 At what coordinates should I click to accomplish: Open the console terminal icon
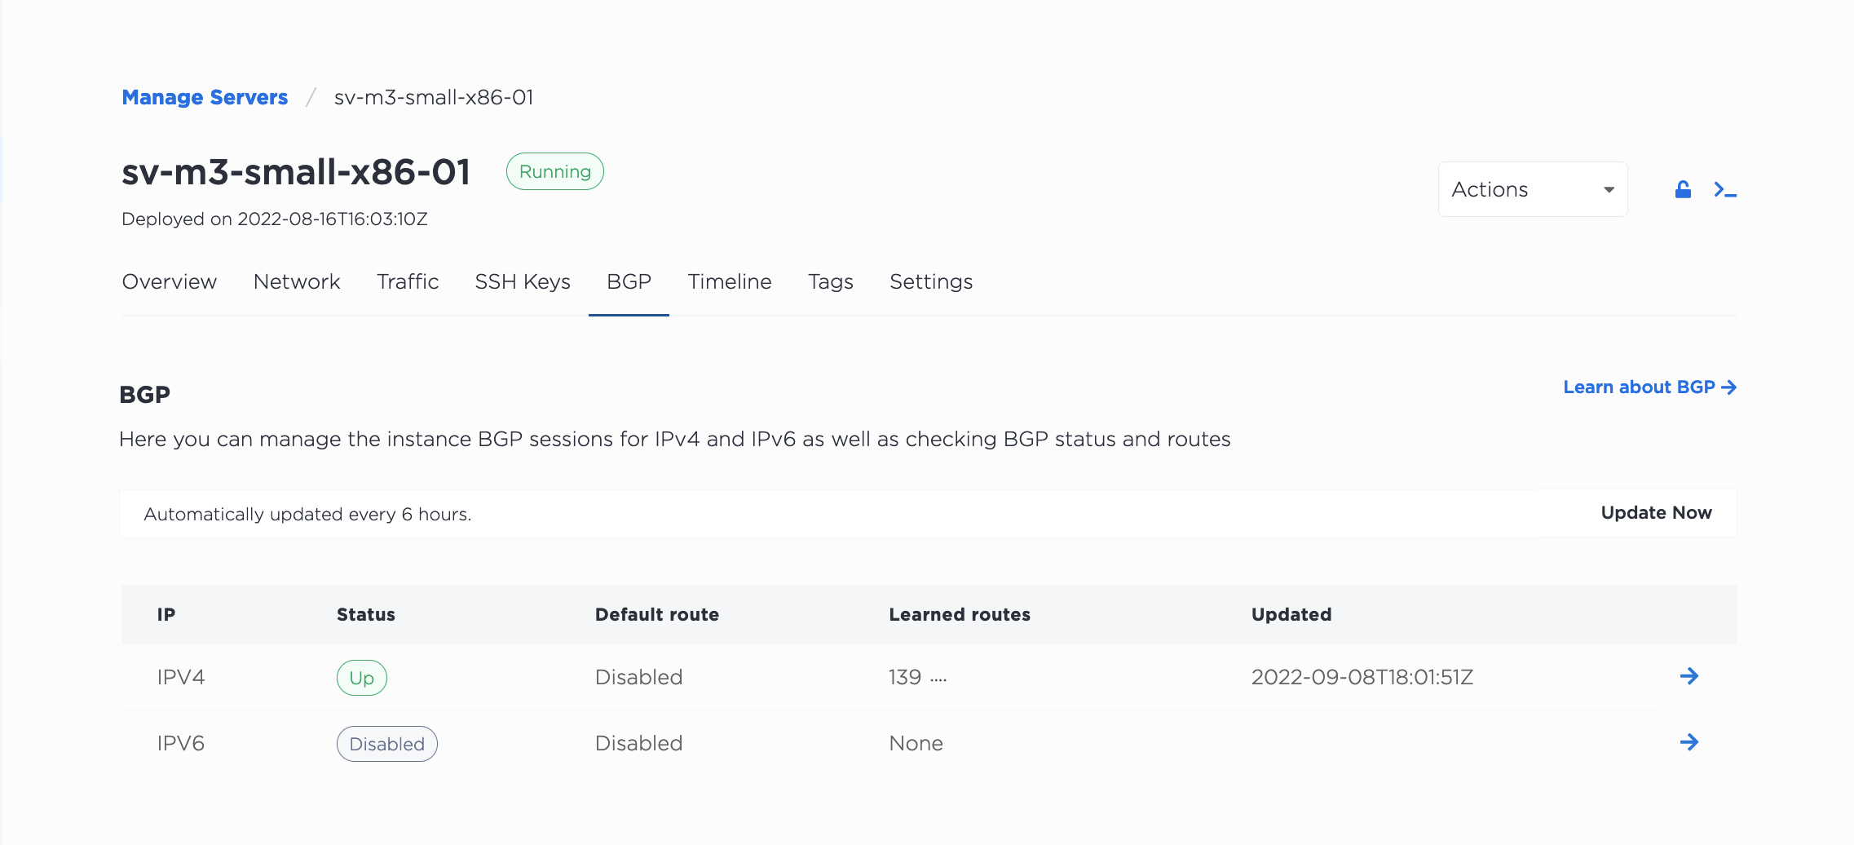[x=1725, y=189]
